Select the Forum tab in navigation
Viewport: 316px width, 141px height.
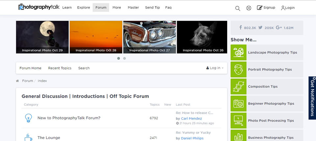(x=101, y=8)
